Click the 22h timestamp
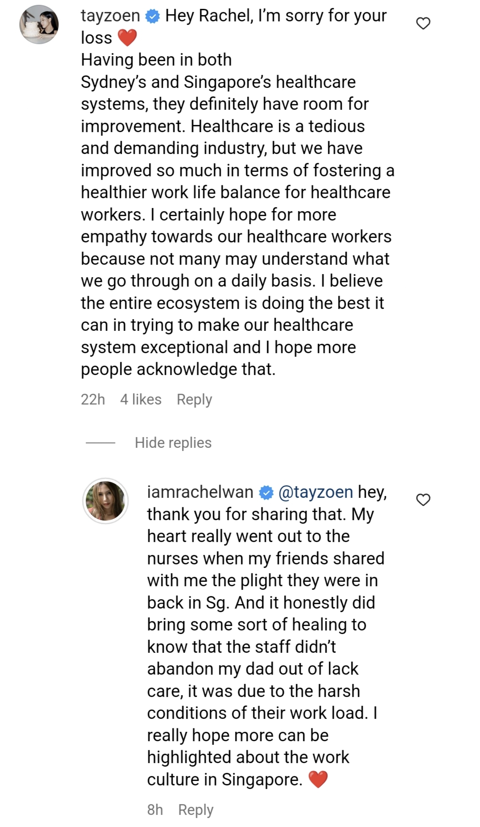Viewport: 480px width, 827px height. pyautogui.click(x=93, y=399)
